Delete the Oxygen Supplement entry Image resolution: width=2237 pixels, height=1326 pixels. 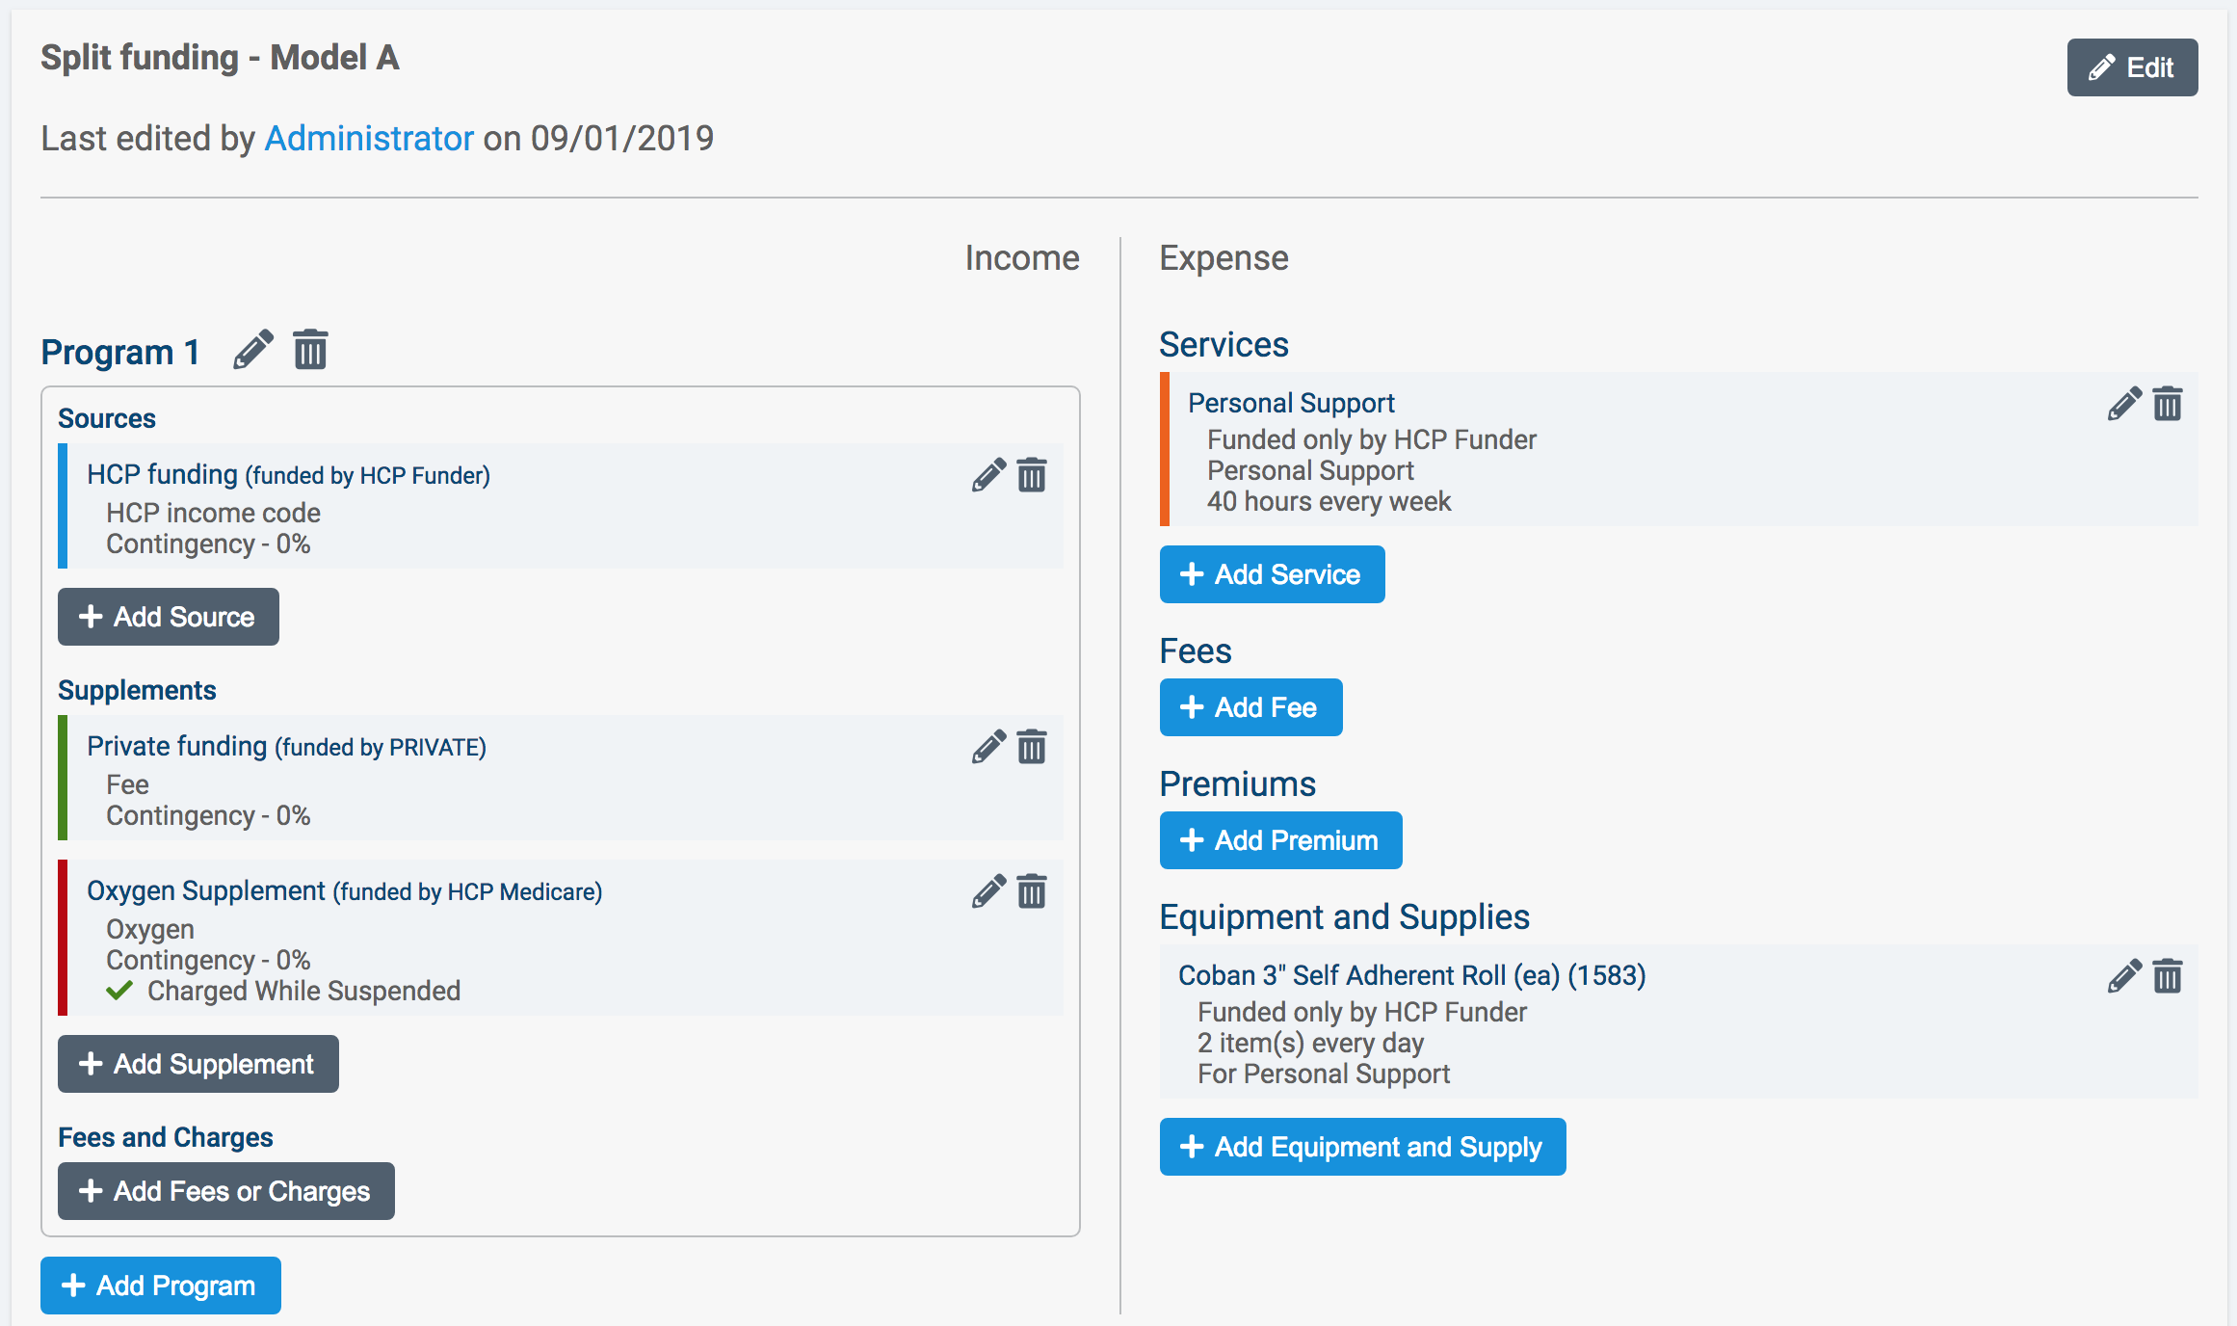(1032, 891)
